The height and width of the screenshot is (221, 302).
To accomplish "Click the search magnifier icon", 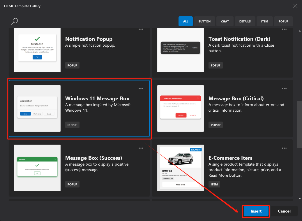I will coord(15,21).
